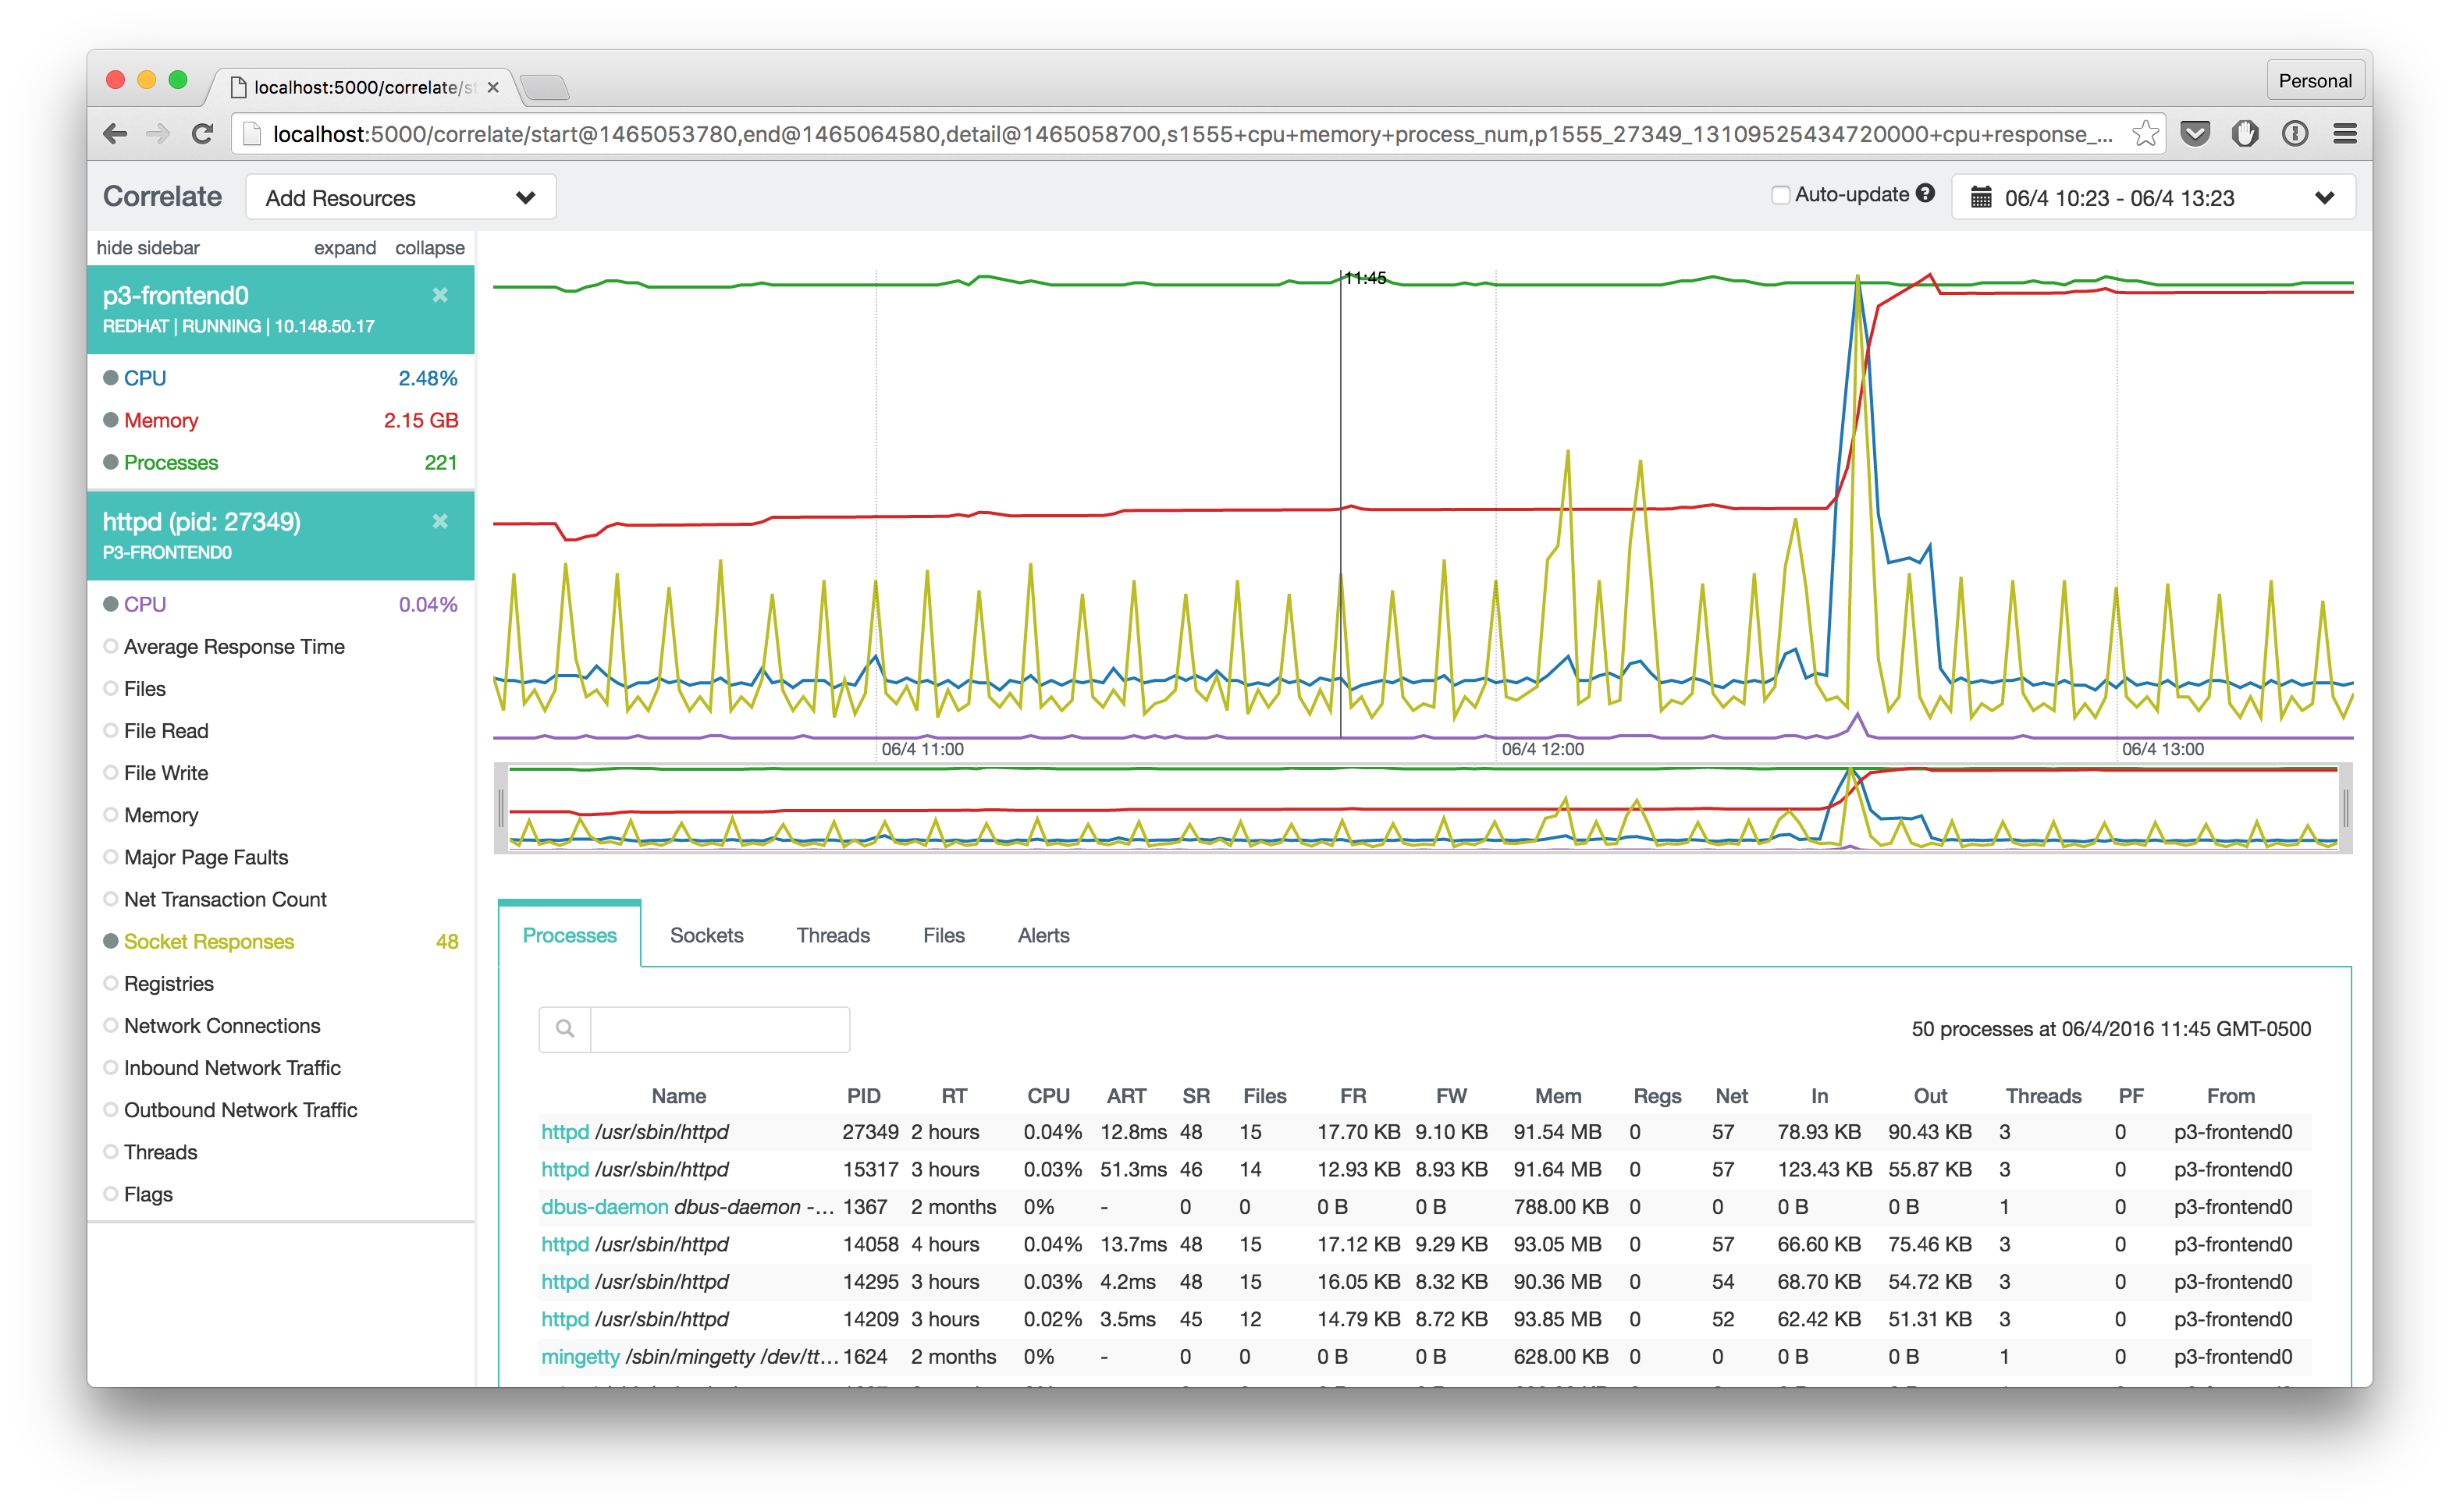
Task: Open the Chrome hamburger menu
Action: point(2345,134)
